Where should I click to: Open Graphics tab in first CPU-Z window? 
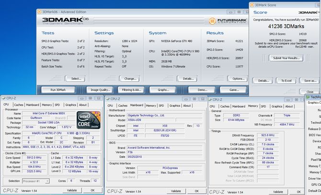pos(70,105)
